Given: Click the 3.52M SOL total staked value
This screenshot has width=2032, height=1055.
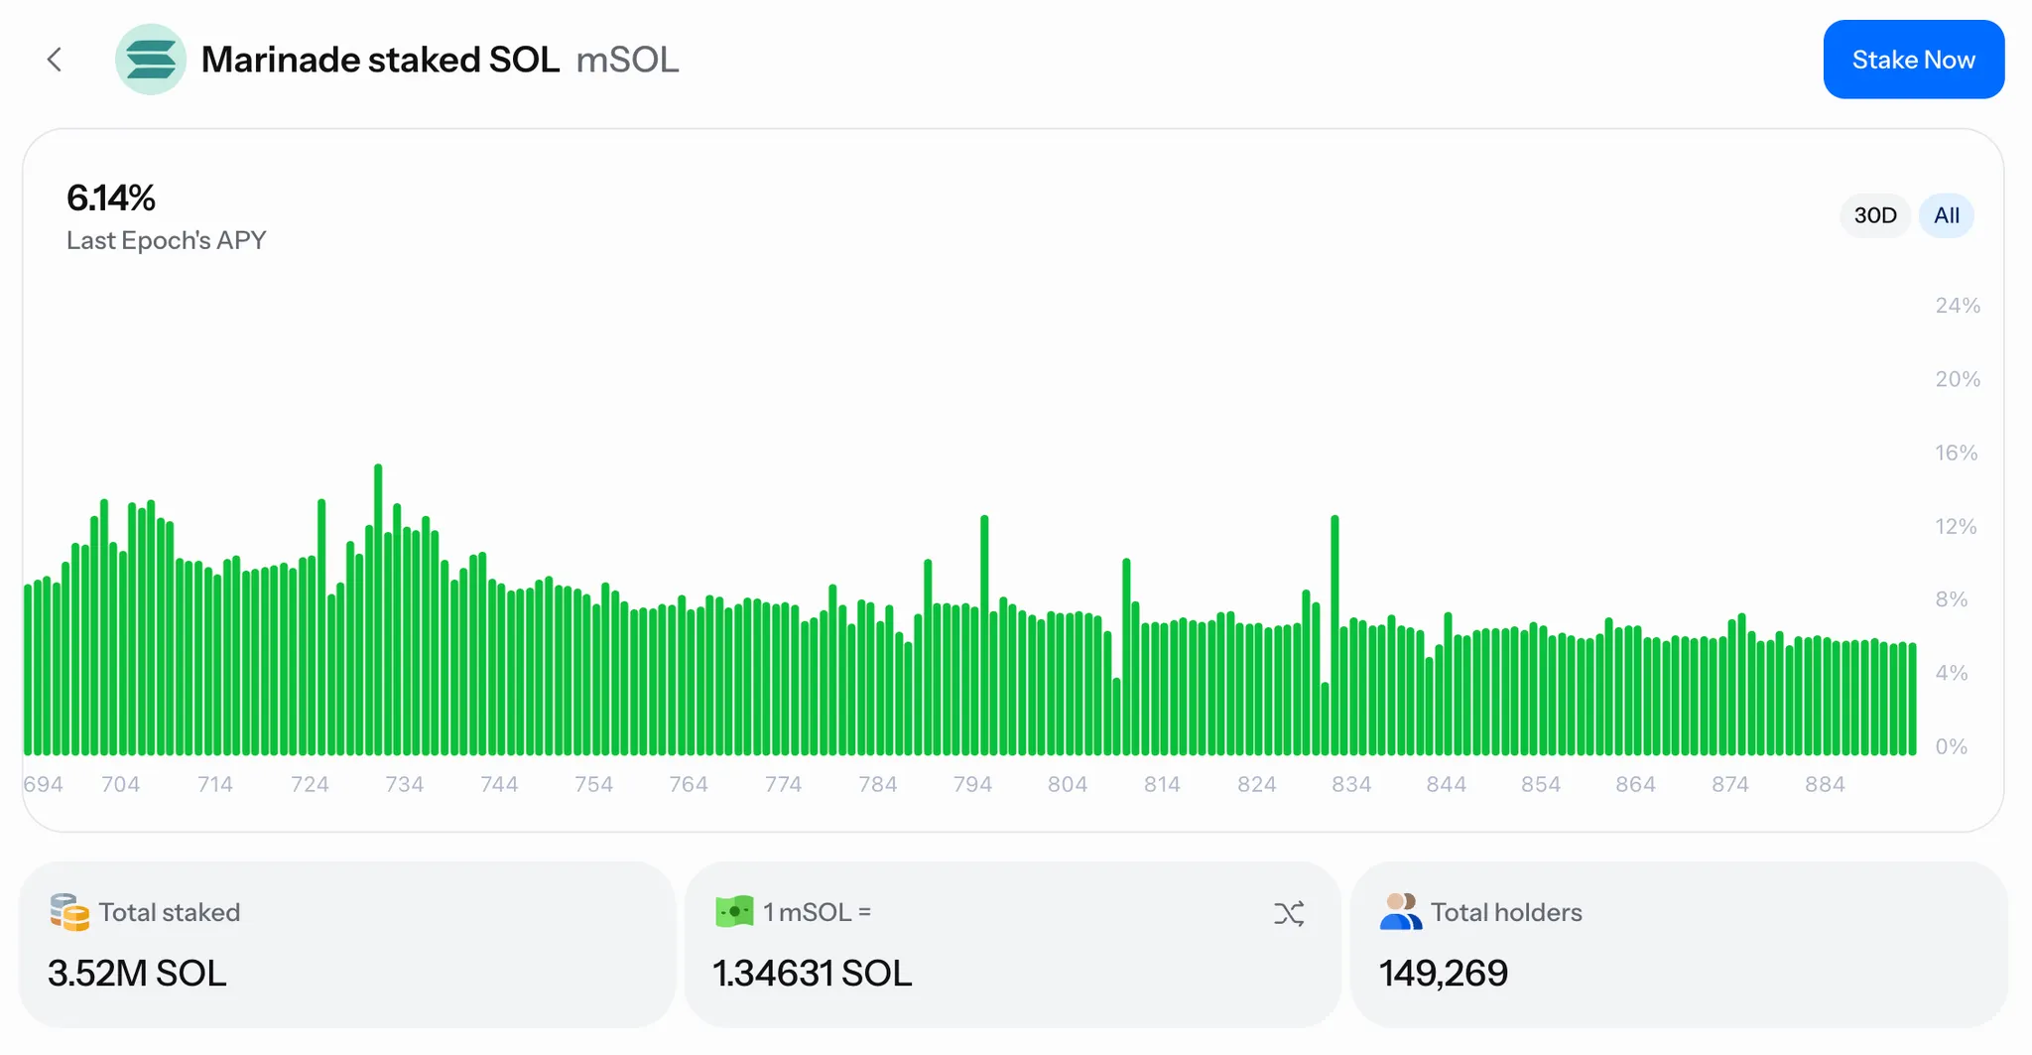Looking at the screenshot, I should point(137,973).
